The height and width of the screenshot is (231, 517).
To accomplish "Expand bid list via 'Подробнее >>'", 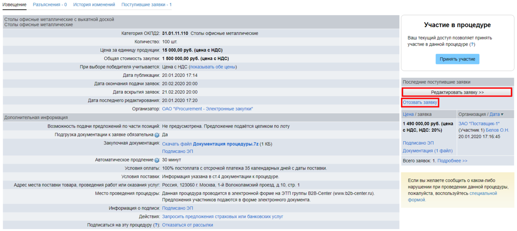I will [452, 161].
